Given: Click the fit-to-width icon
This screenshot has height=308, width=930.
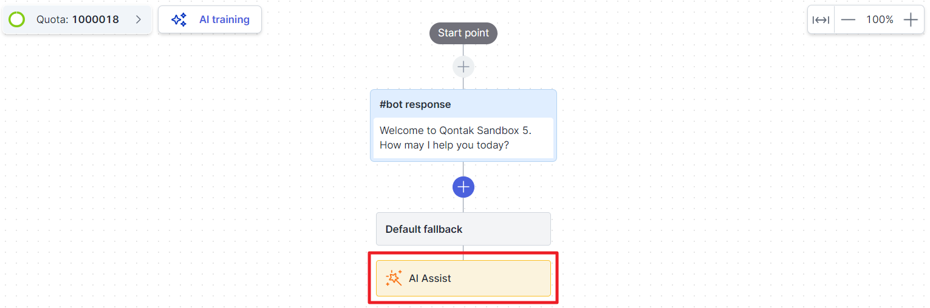Looking at the screenshot, I should pyautogui.click(x=821, y=20).
